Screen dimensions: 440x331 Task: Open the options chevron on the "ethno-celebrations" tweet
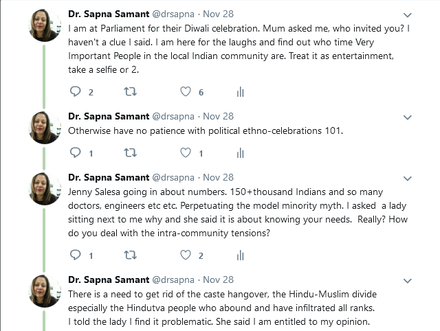pos(407,117)
